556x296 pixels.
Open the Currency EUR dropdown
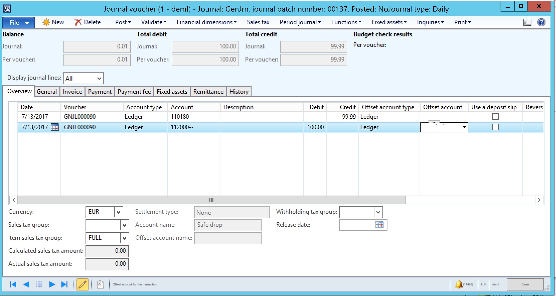pos(118,212)
